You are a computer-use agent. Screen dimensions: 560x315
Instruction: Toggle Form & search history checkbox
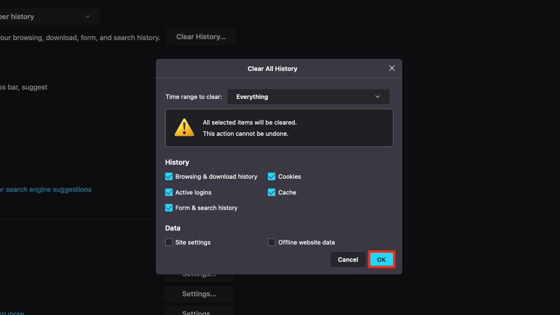point(169,208)
